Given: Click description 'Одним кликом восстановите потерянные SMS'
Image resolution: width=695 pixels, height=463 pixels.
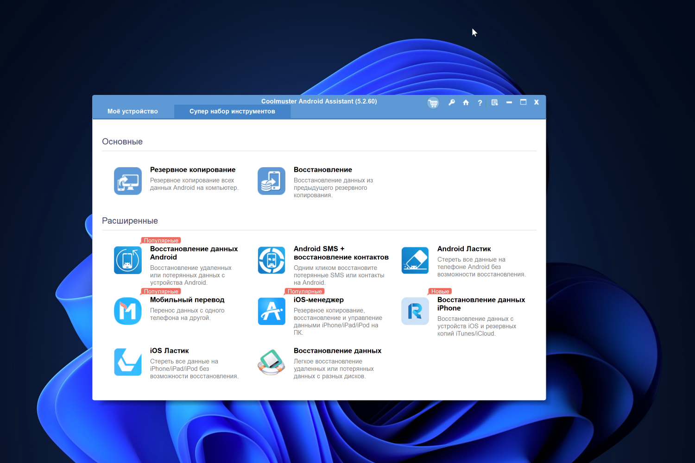Looking at the screenshot, I should (339, 275).
